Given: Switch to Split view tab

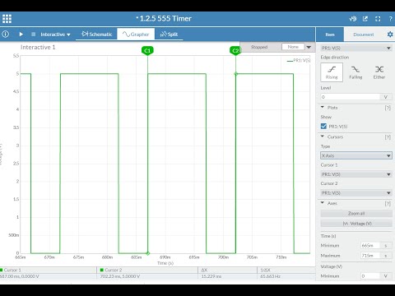Looking at the screenshot, I should point(169,35).
